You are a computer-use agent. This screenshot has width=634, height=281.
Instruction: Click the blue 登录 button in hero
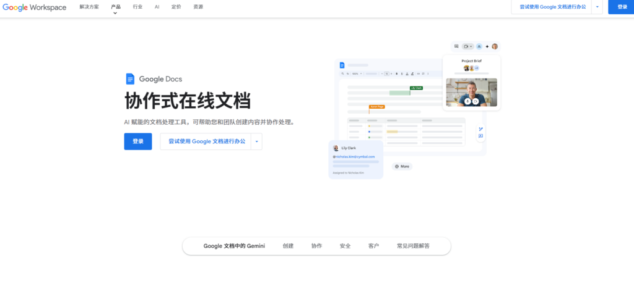(138, 141)
